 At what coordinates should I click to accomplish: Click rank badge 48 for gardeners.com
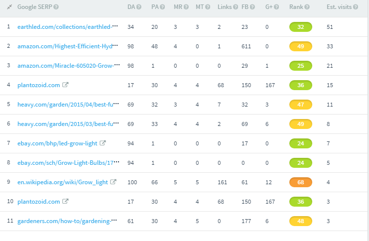pos(300,221)
